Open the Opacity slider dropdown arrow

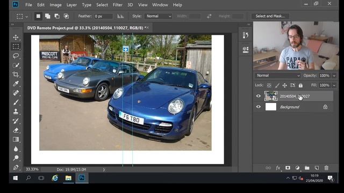(x=334, y=76)
